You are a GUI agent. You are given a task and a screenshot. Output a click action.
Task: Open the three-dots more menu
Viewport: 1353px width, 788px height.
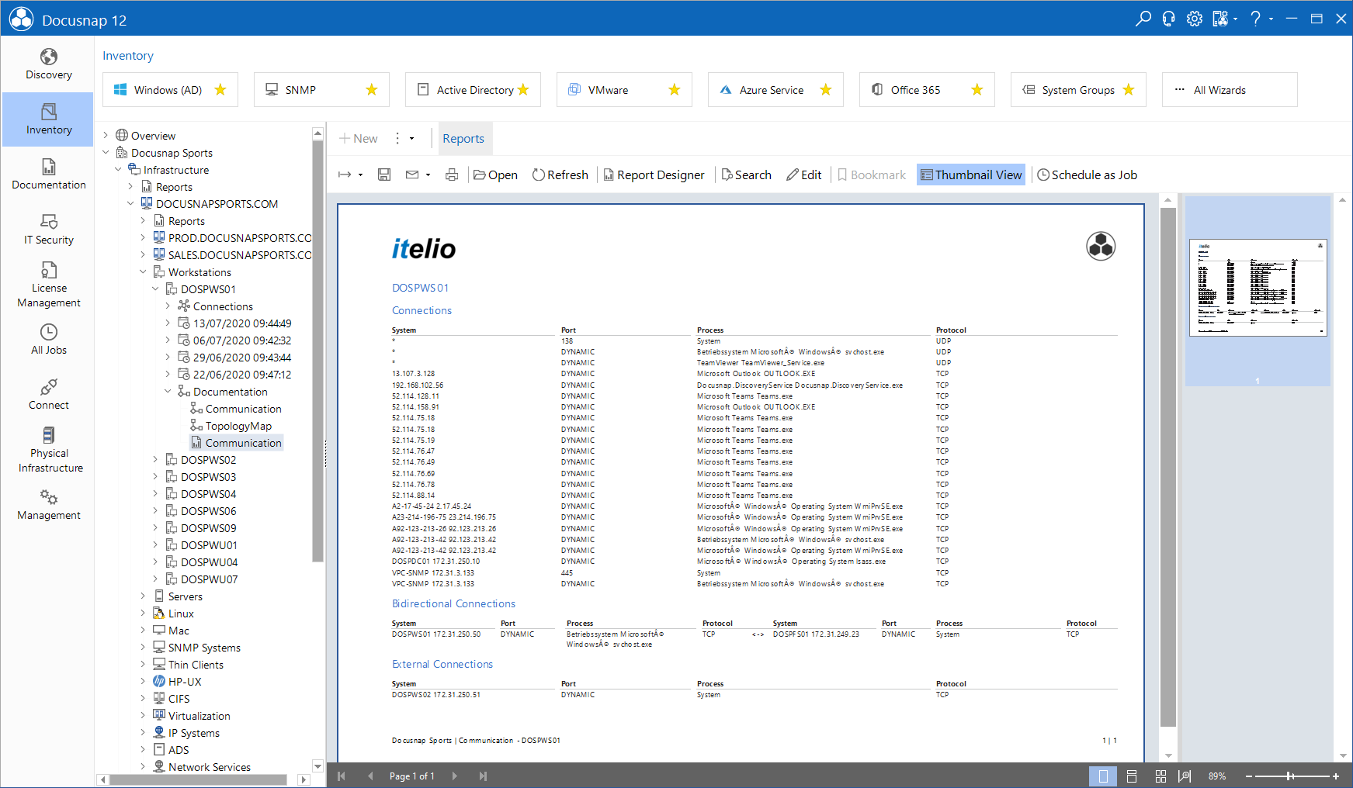pos(397,139)
